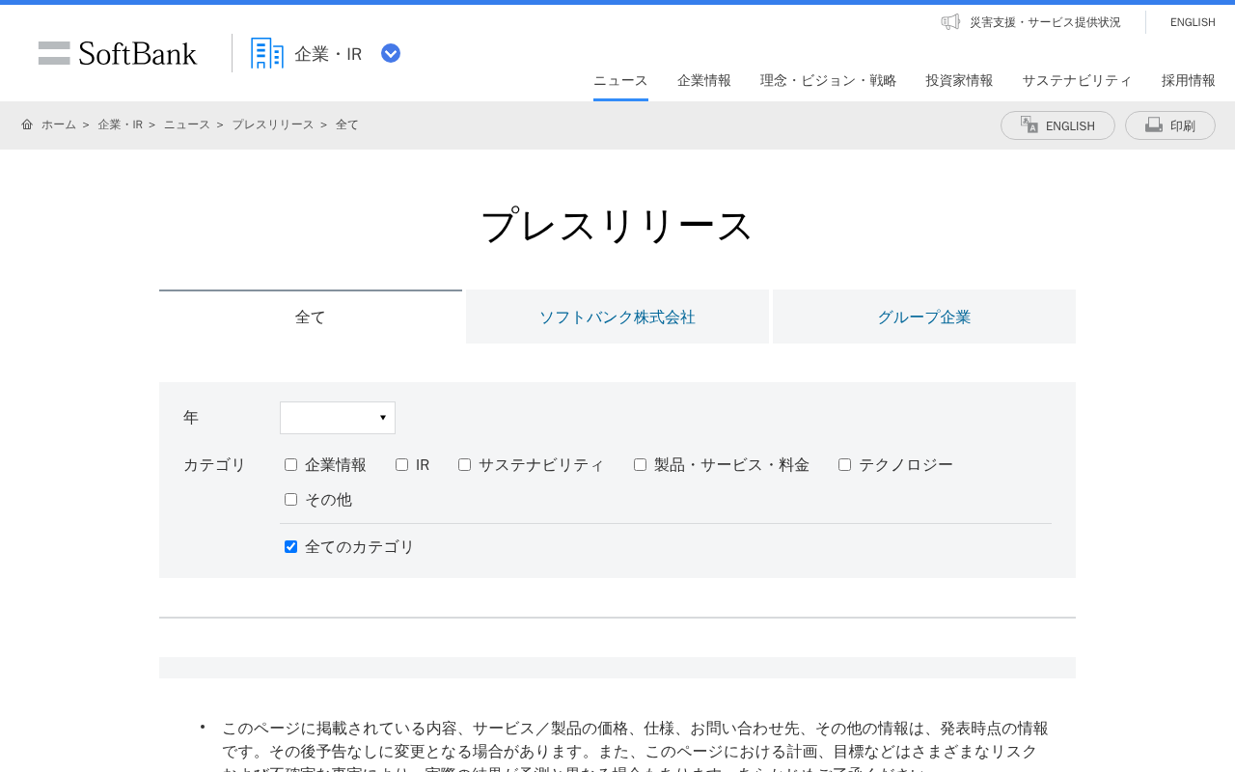Viewport: 1235px width, 772px height.
Task: Click the home icon in the breadcrumb
Action: pyautogui.click(x=27, y=124)
